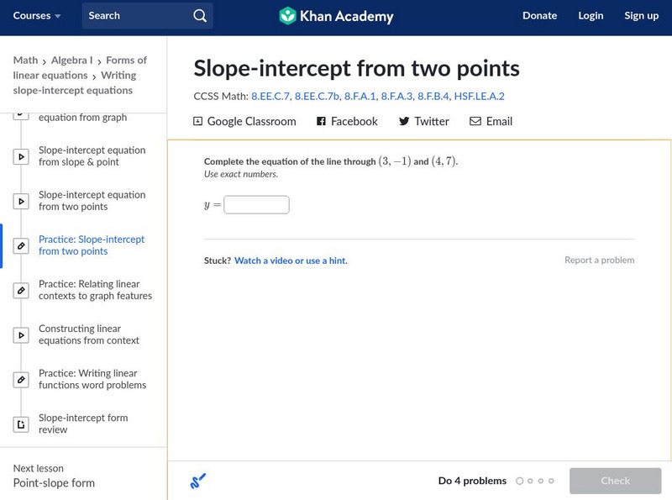Click into the y equals answer field
The image size is (672, 500).
point(256,205)
